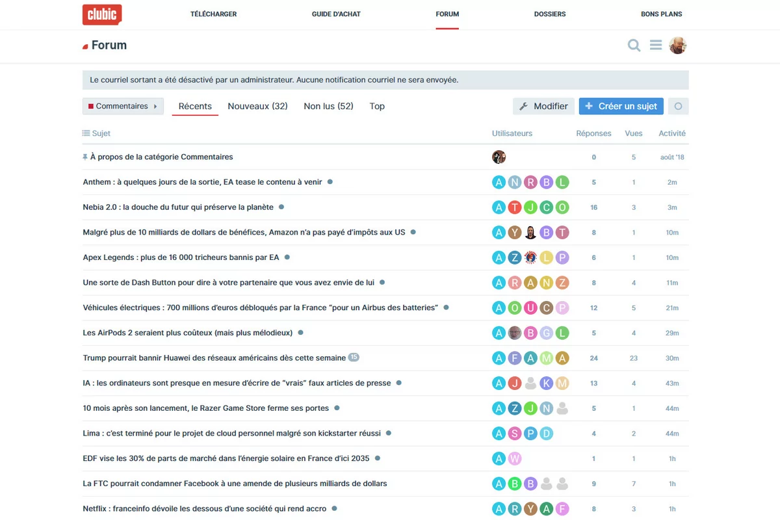Go to the Télécharger menu

coord(213,14)
